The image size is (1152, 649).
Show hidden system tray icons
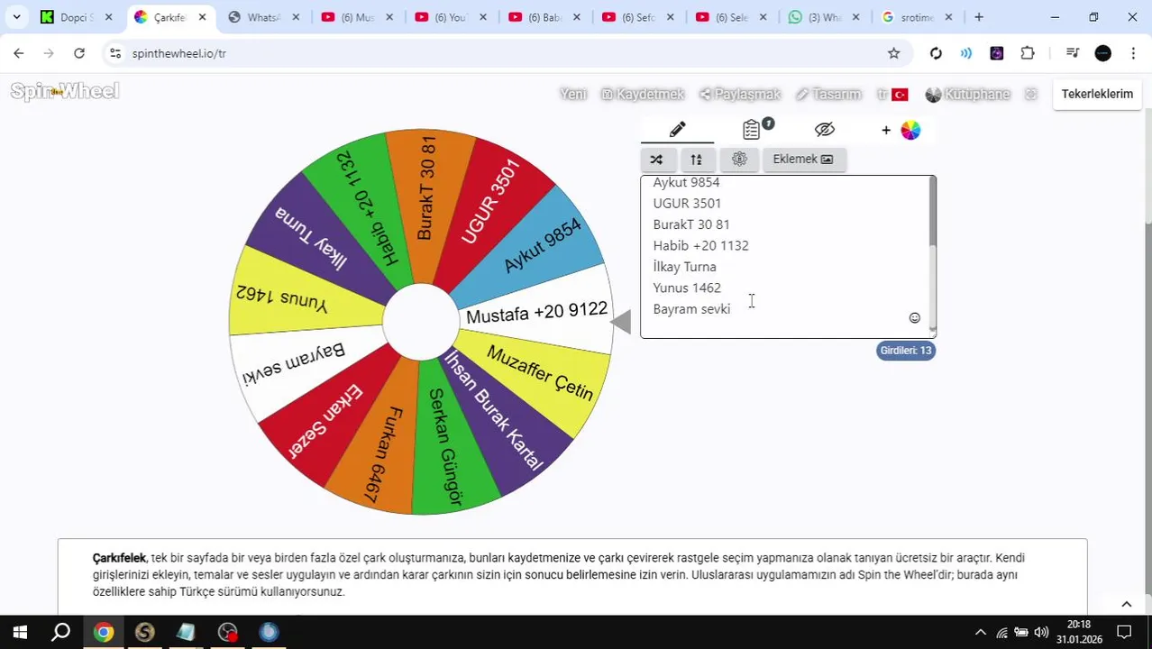(x=981, y=632)
